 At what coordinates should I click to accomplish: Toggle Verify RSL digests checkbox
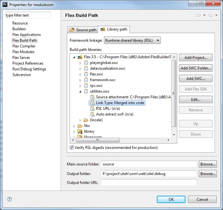coord(72,148)
